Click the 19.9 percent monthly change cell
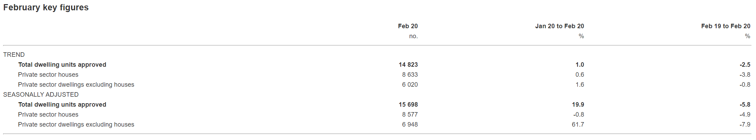756x140 pixels. pyautogui.click(x=578, y=105)
